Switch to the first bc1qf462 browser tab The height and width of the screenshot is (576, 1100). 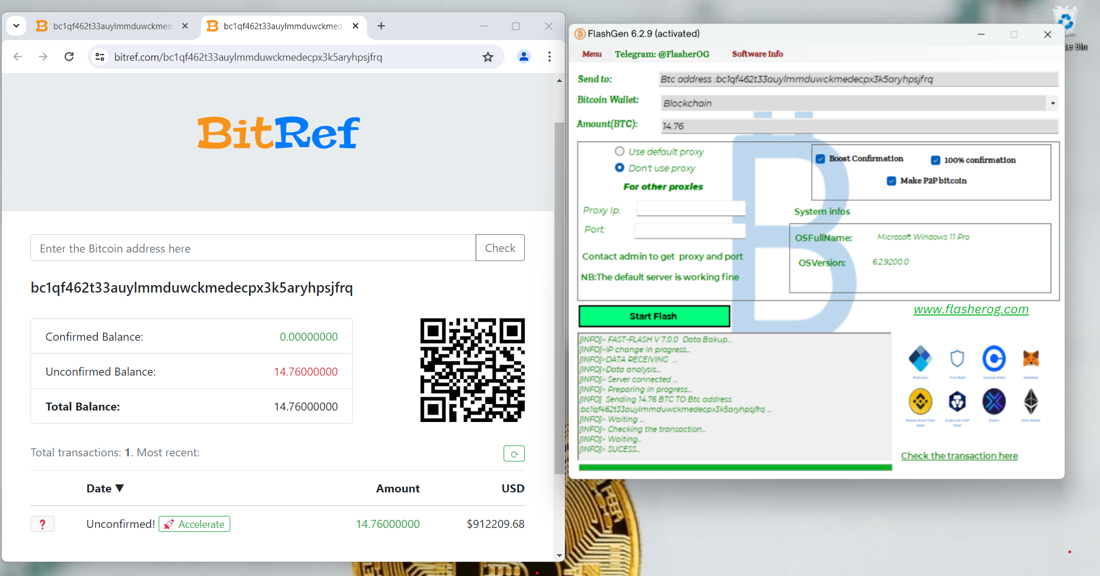(x=112, y=26)
